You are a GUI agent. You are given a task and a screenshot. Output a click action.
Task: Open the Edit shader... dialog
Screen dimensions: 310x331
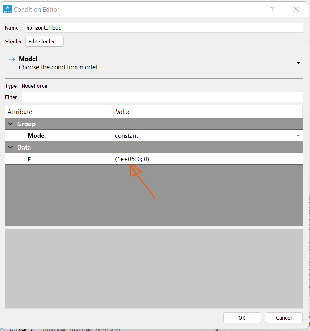point(44,41)
